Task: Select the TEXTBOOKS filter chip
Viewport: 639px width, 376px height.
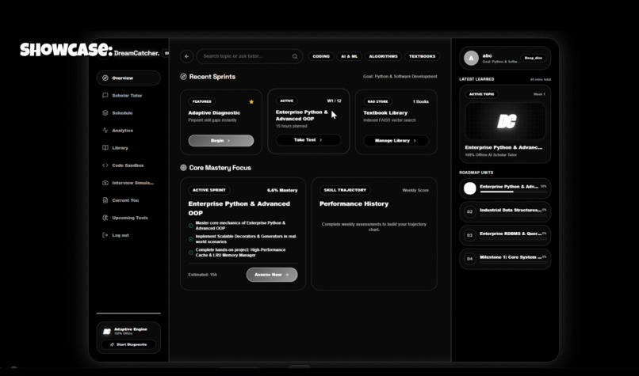Action: (423, 56)
